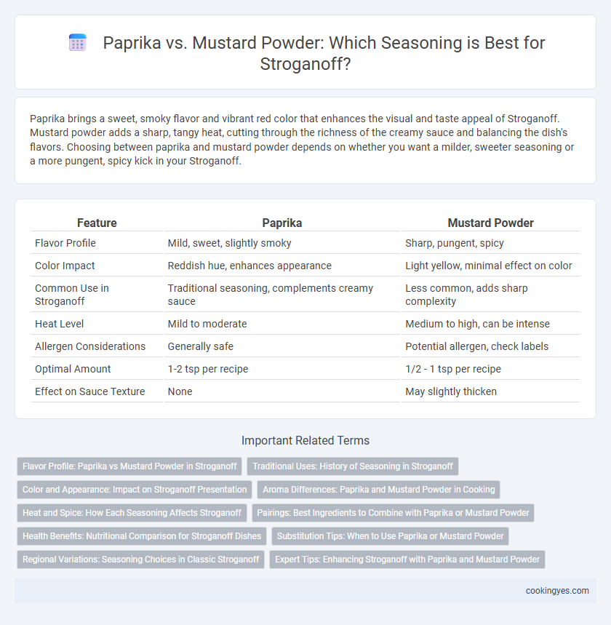Open Traditional Uses: History of Seasoning tag

353,466
